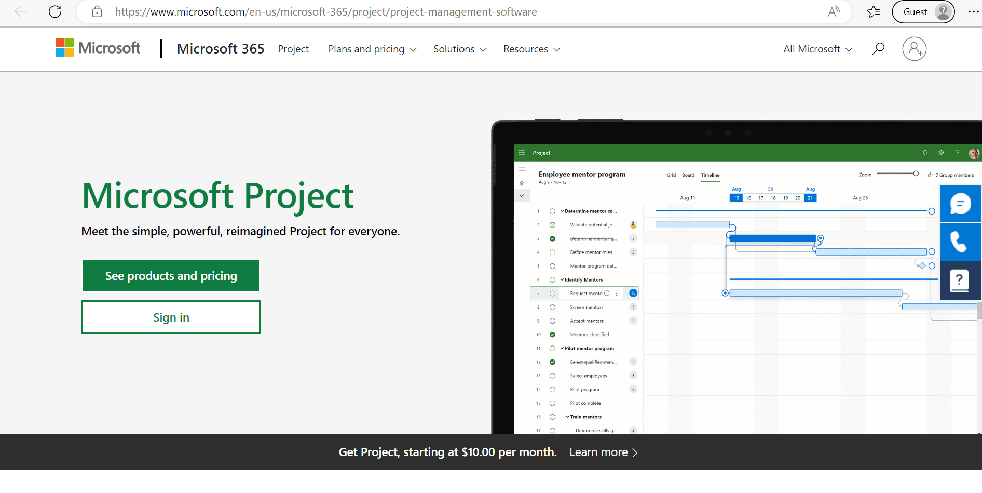Toggle completion circle for Validate potential jo... task
Viewport: 982px width, 493px height.
click(x=553, y=225)
